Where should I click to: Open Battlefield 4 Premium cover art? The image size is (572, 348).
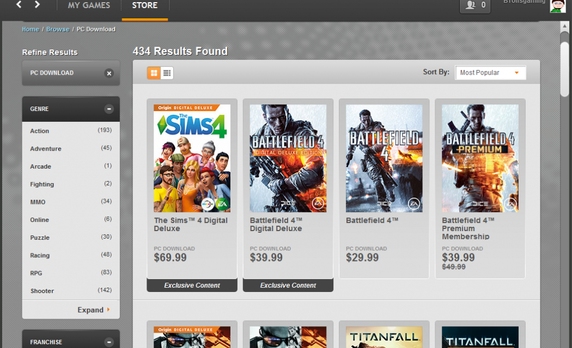(480, 158)
